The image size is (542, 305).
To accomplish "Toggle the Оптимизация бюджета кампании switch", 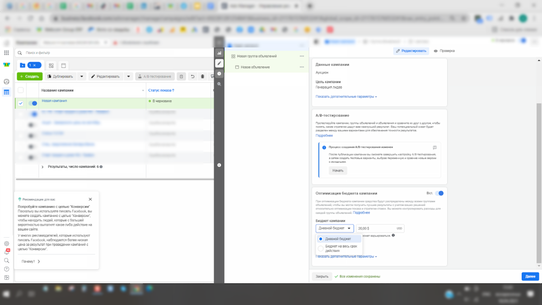I will [439, 193].
